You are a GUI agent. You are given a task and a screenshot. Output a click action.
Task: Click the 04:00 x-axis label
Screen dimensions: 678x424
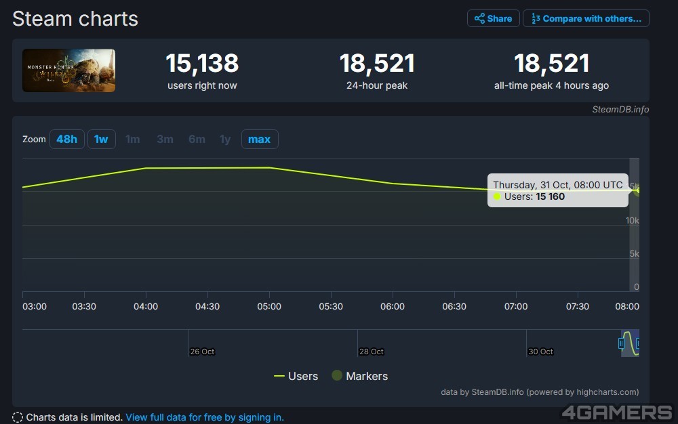(146, 306)
